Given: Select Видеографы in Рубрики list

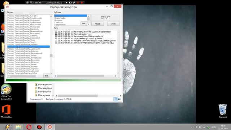Looking at the screenshot, I should coord(60,18).
